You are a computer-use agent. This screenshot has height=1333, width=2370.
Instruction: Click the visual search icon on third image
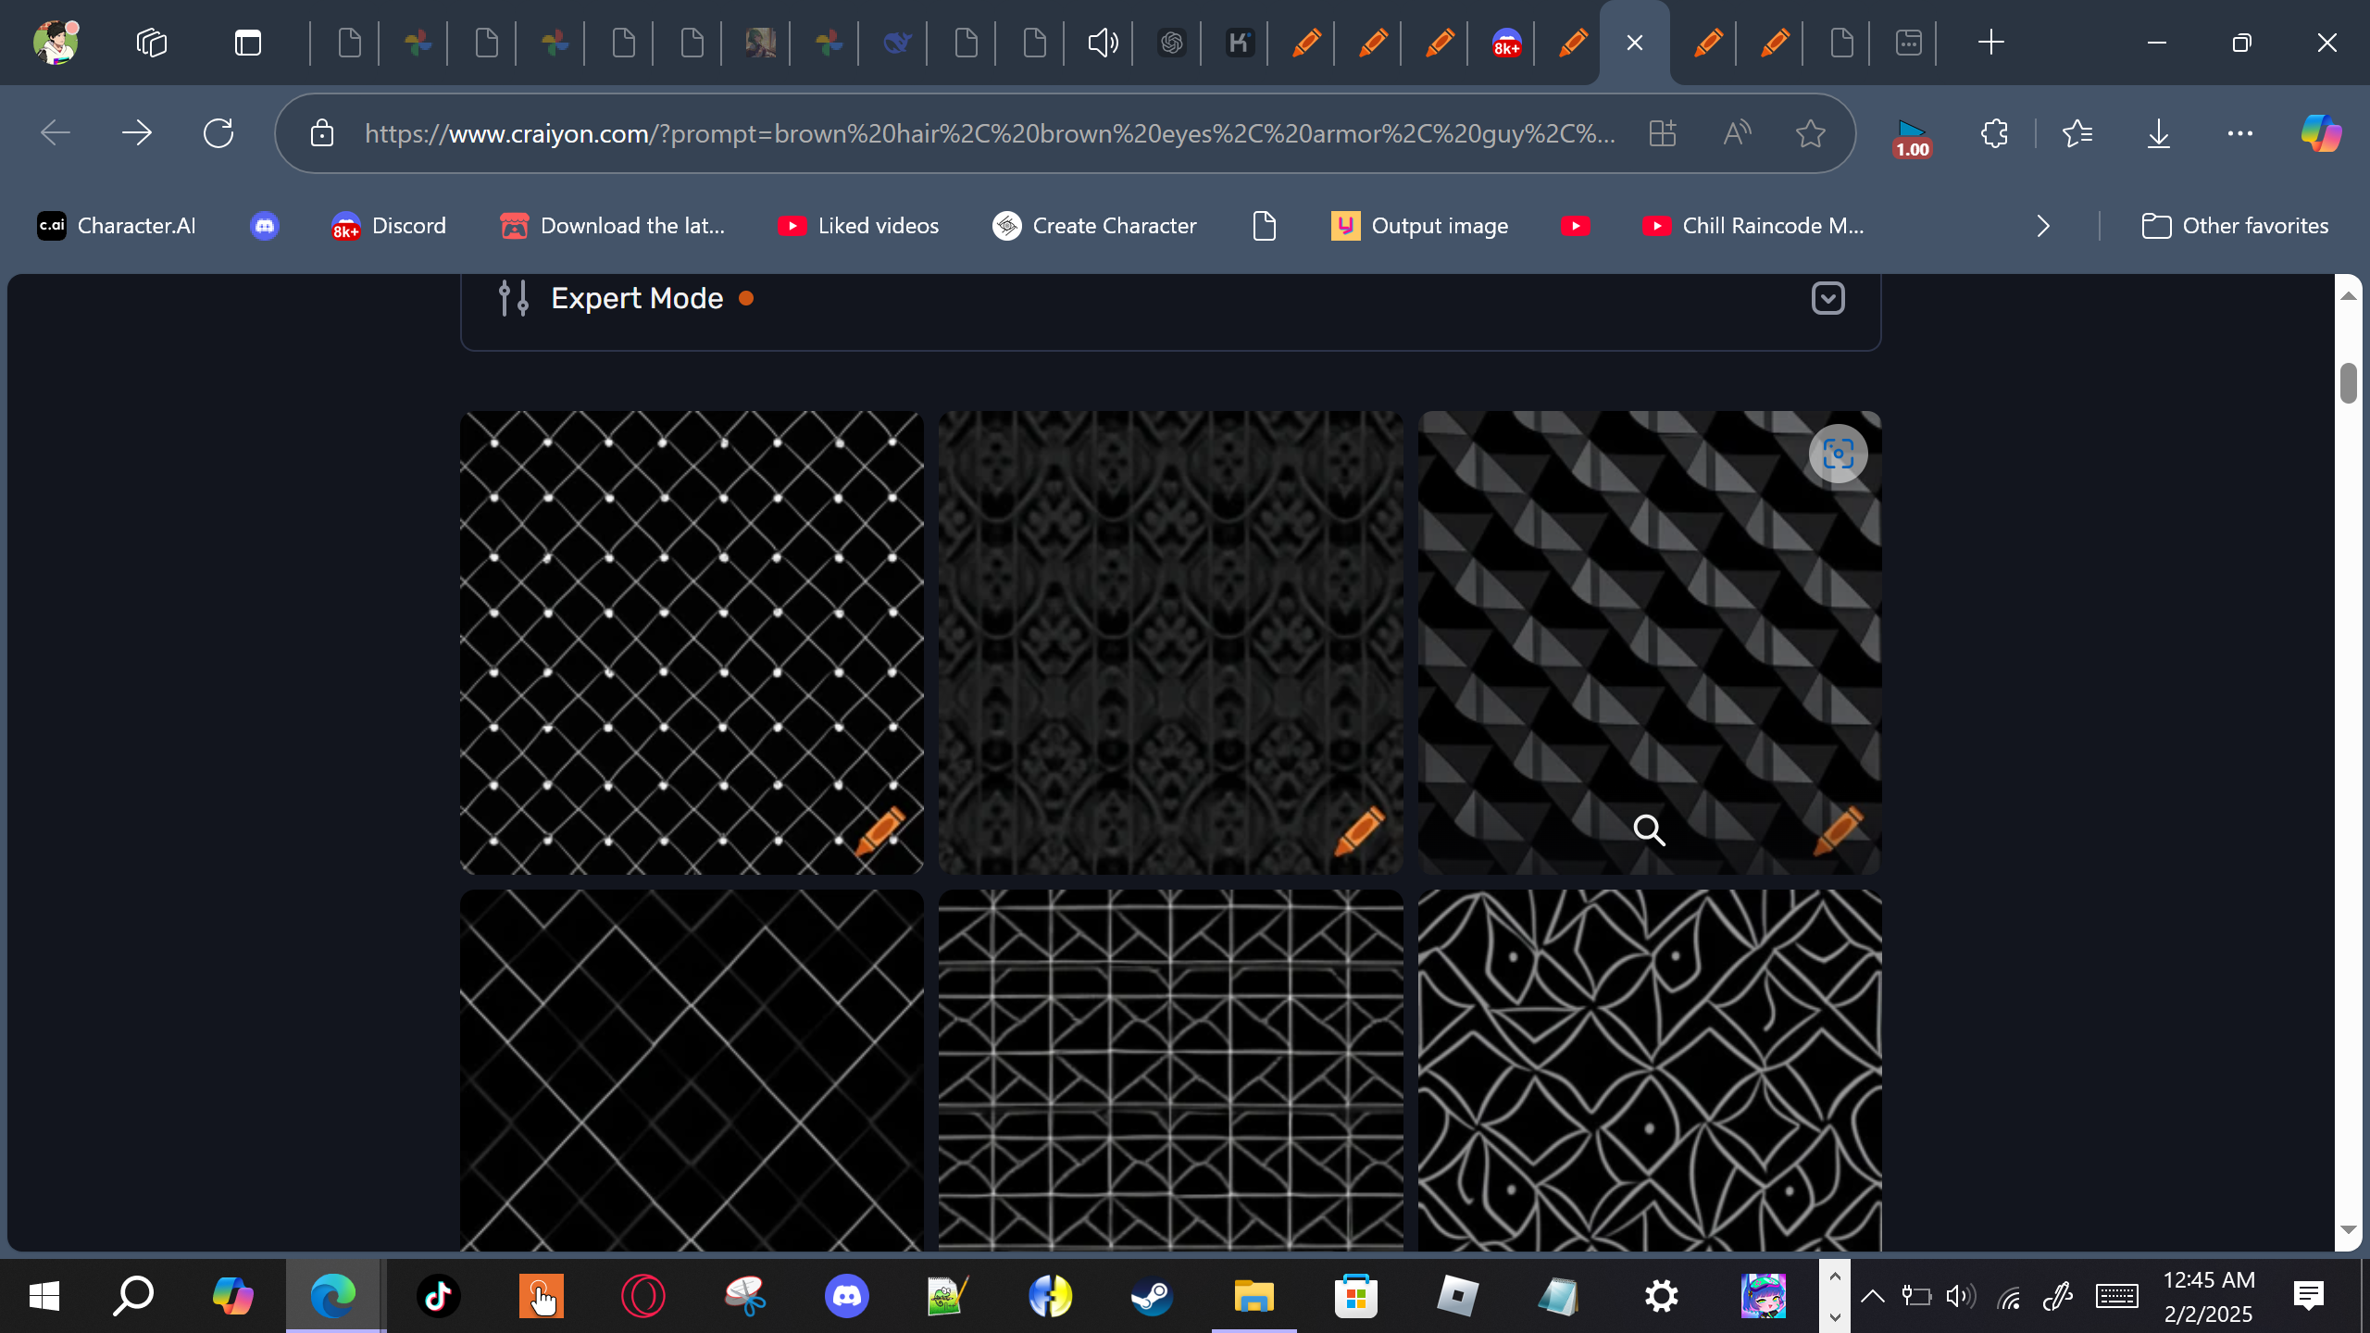1838,454
